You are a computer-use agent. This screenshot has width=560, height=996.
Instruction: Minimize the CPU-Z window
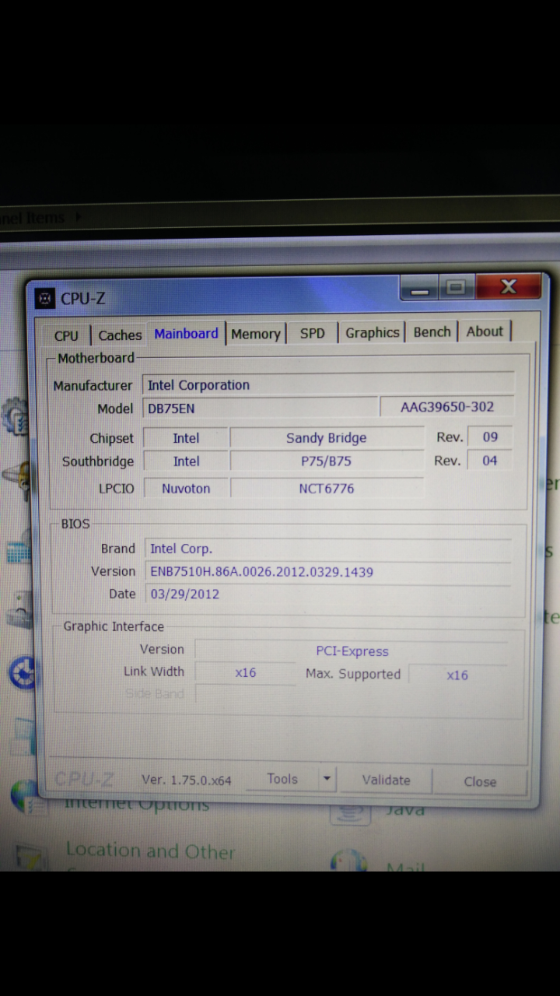[x=420, y=289]
